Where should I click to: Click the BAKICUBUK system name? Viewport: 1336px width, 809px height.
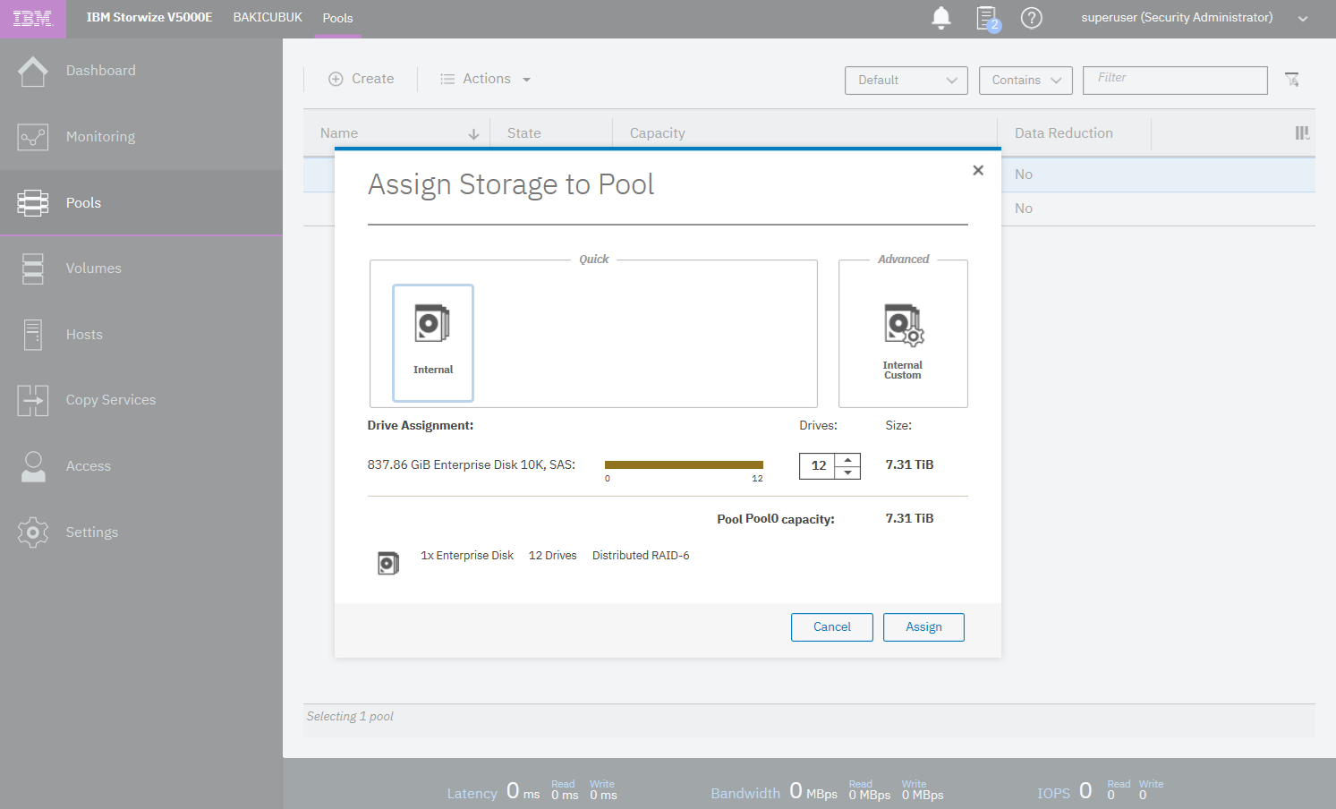click(x=268, y=18)
